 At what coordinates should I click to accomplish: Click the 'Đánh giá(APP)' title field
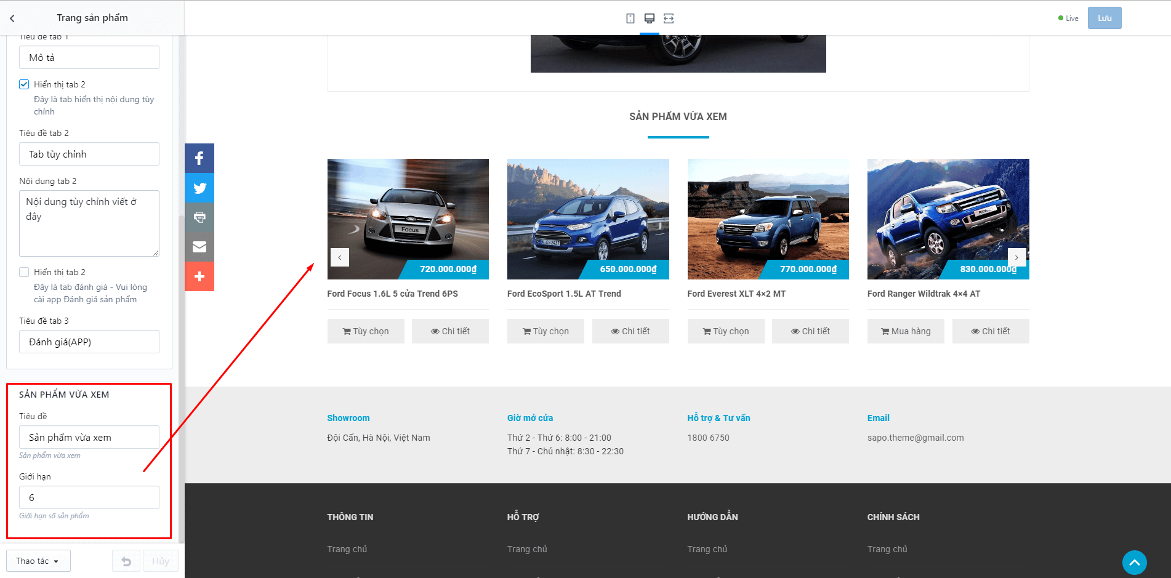point(89,342)
